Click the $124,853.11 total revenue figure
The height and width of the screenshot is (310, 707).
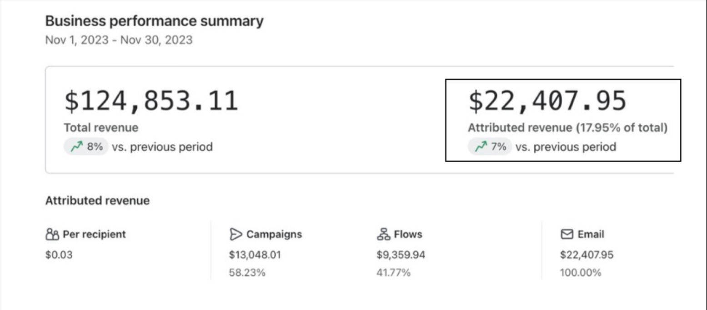click(151, 101)
